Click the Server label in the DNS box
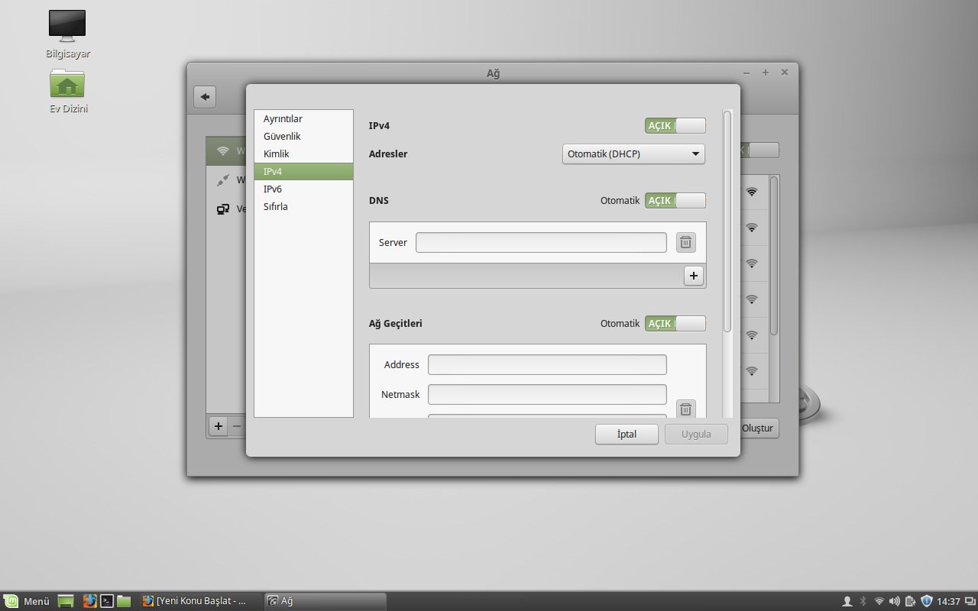 pyautogui.click(x=393, y=242)
